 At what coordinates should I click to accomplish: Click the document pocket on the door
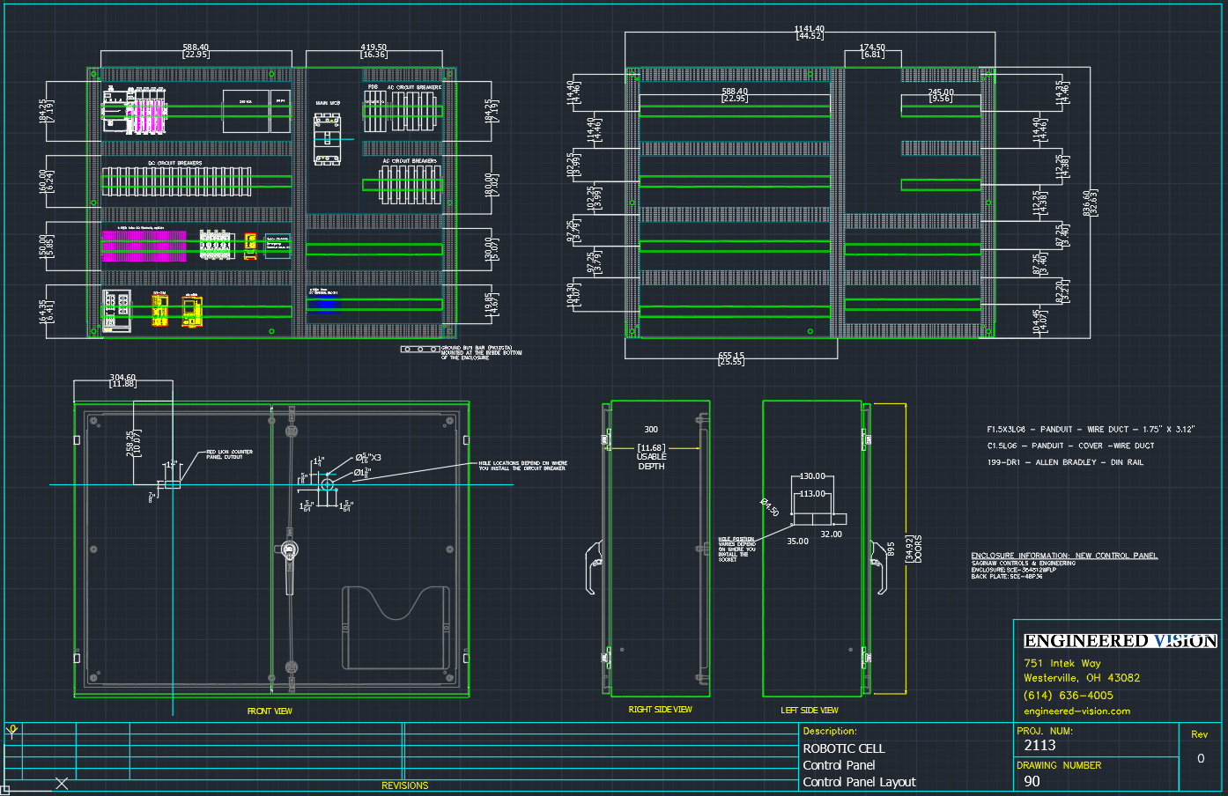[396, 627]
